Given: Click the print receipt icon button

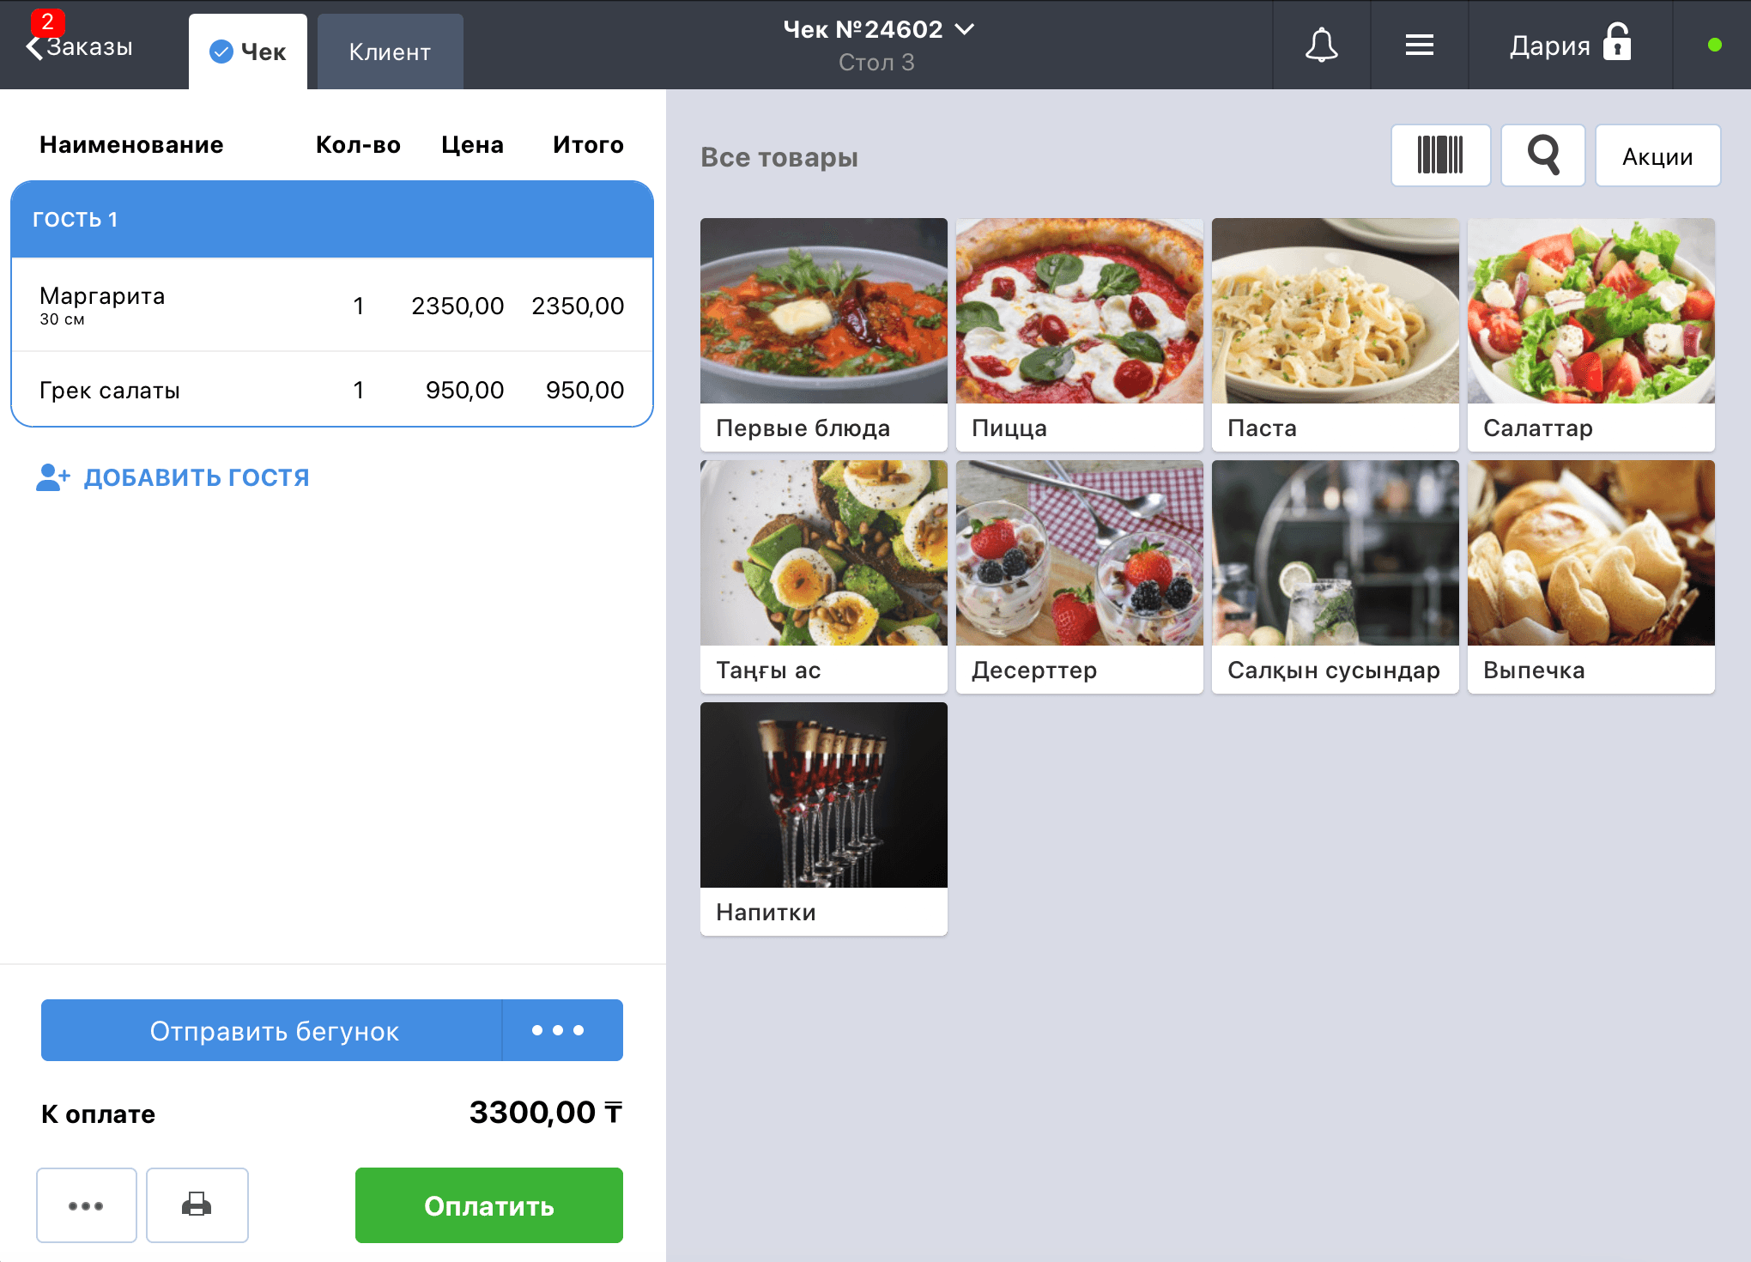Looking at the screenshot, I should click(197, 1204).
